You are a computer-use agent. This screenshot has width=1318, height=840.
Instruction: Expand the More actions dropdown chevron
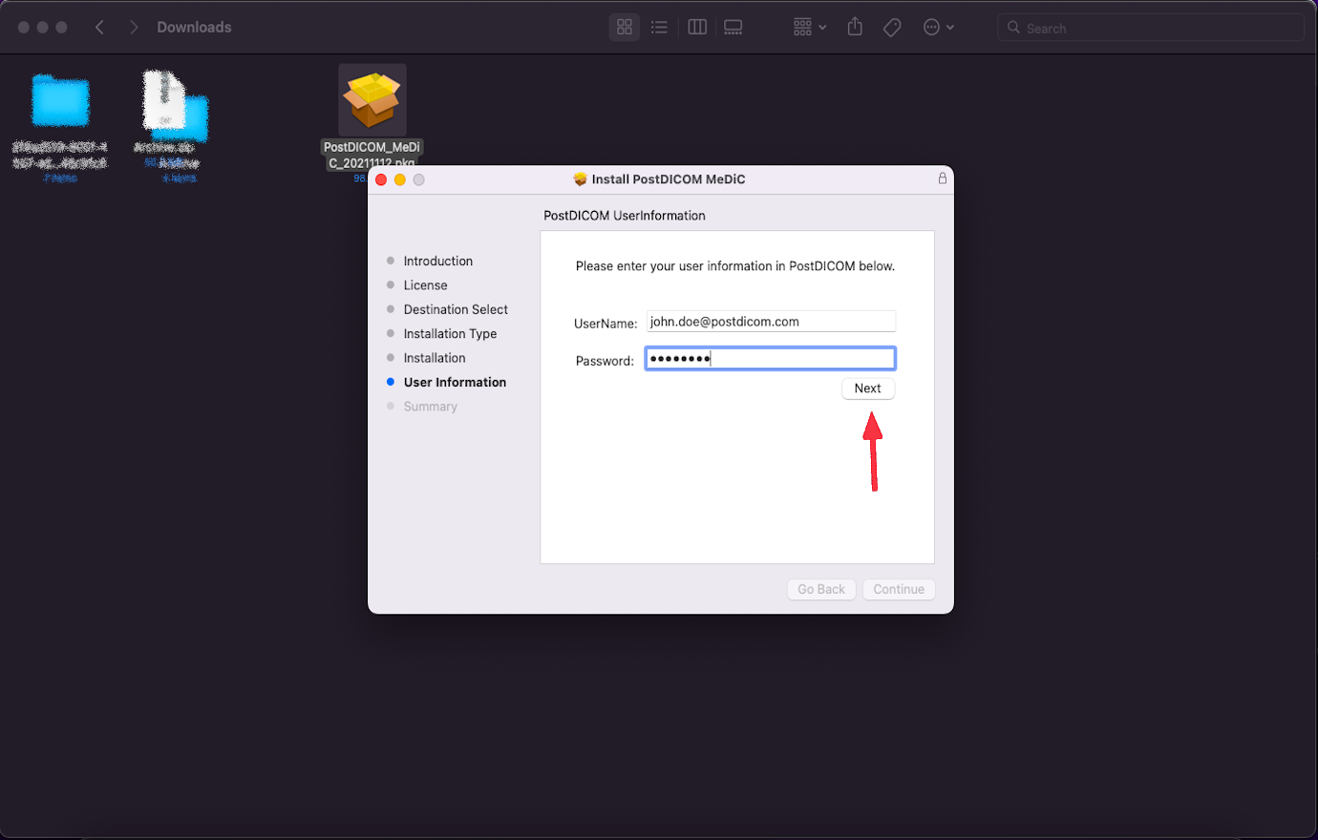949,27
